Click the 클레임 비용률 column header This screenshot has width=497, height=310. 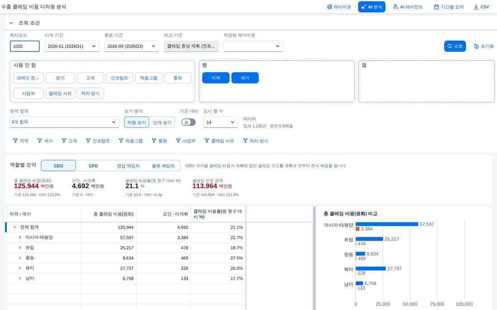[218, 214]
